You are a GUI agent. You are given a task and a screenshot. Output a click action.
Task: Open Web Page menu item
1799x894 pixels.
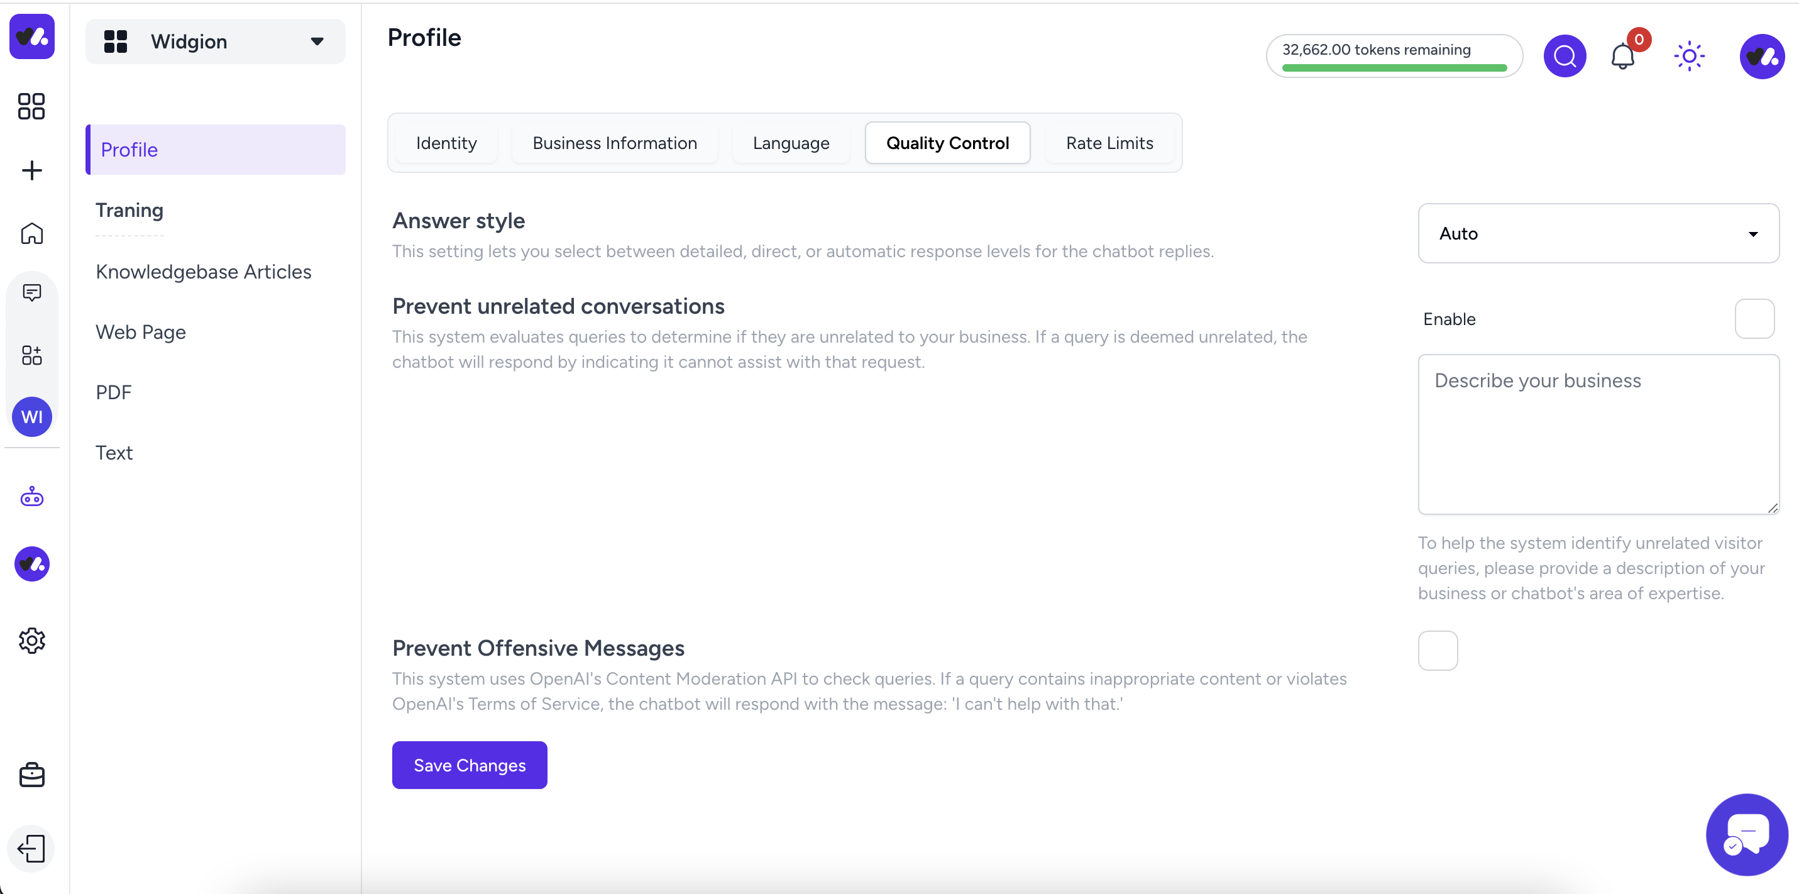[140, 332]
